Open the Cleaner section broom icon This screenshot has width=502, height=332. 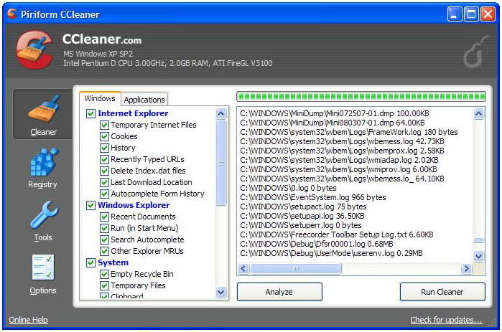[x=44, y=109]
